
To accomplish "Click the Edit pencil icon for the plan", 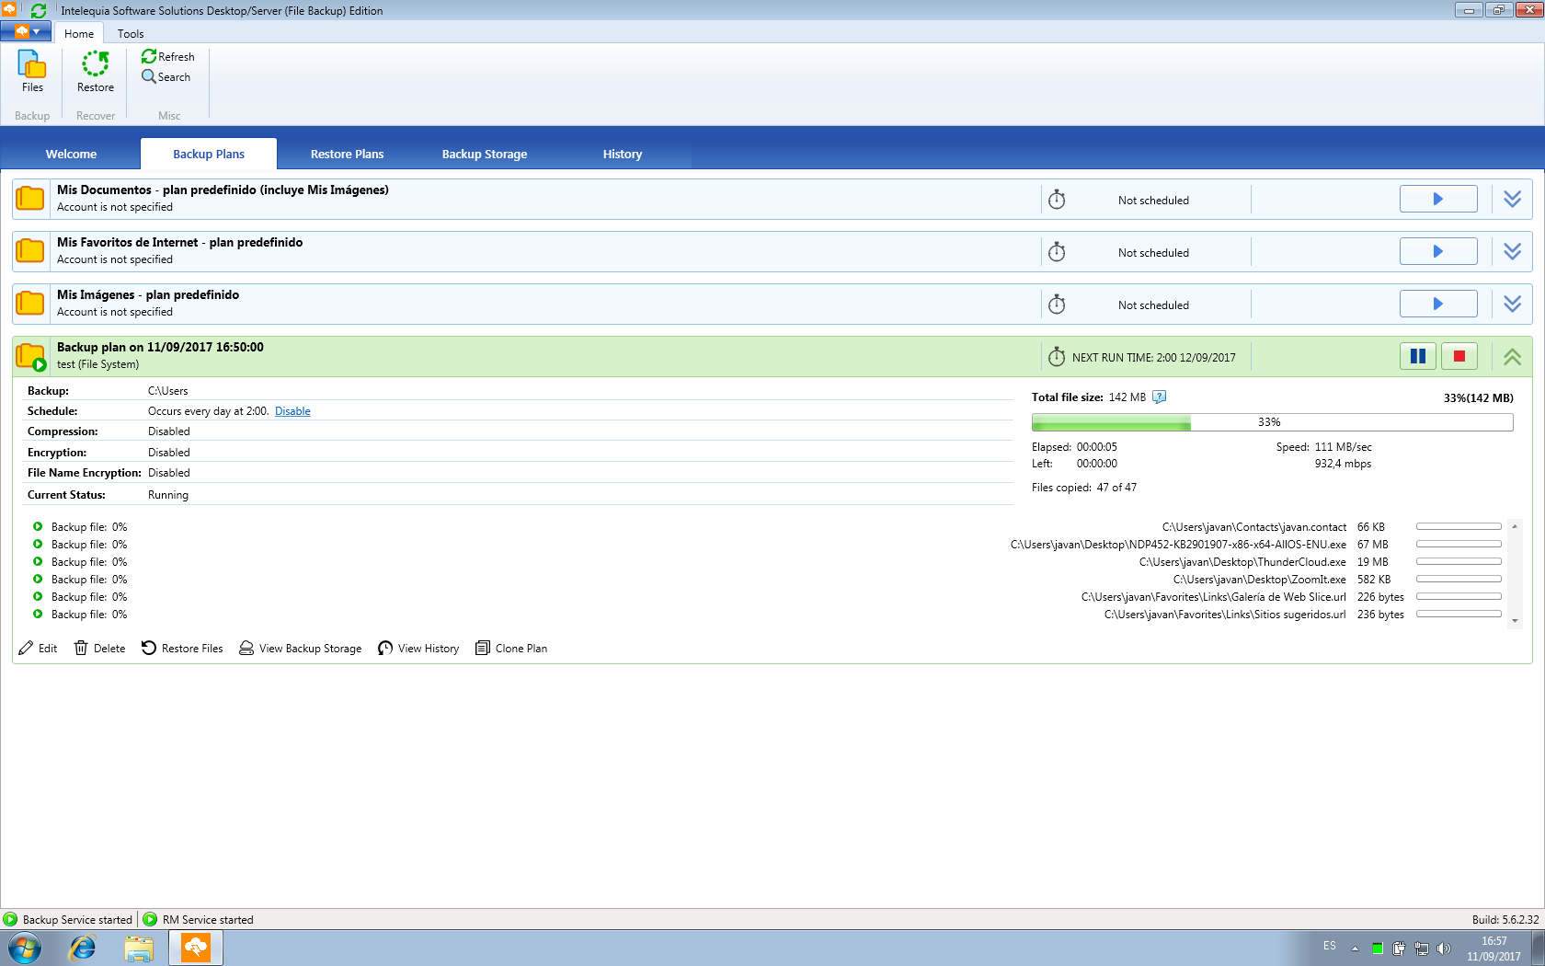I will (x=27, y=649).
